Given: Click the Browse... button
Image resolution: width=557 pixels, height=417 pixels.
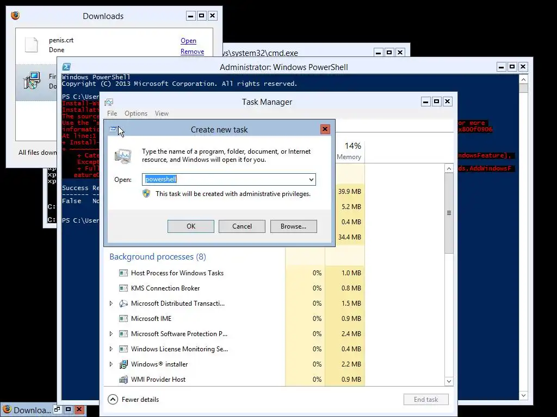Looking at the screenshot, I should tap(293, 226).
